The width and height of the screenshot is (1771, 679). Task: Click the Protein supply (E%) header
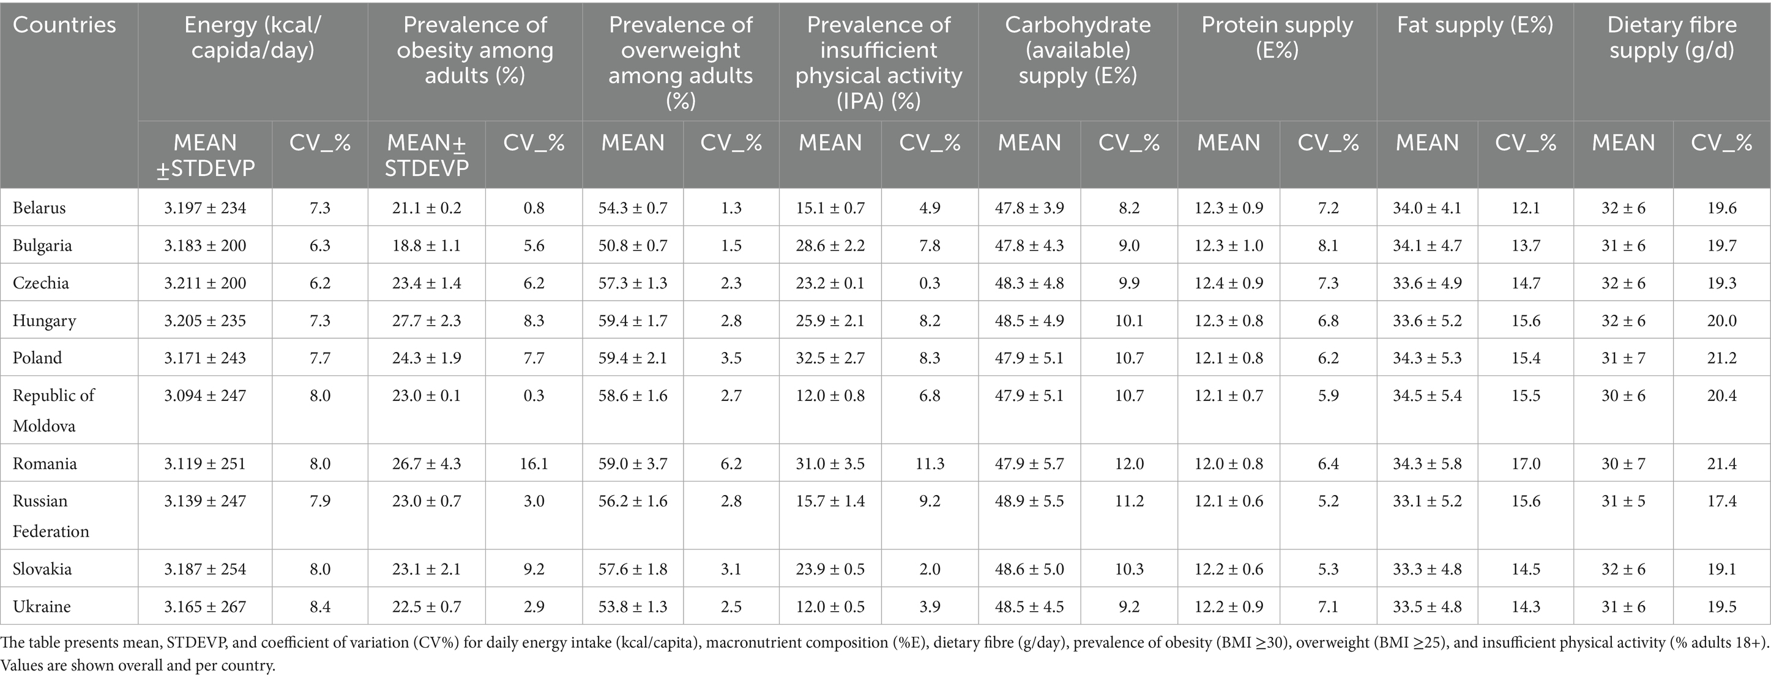(1277, 38)
